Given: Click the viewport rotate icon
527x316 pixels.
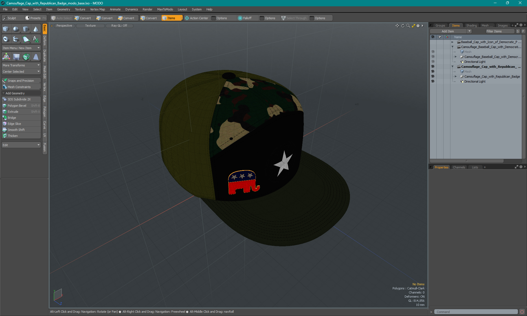Looking at the screenshot, I should (x=403, y=26).
